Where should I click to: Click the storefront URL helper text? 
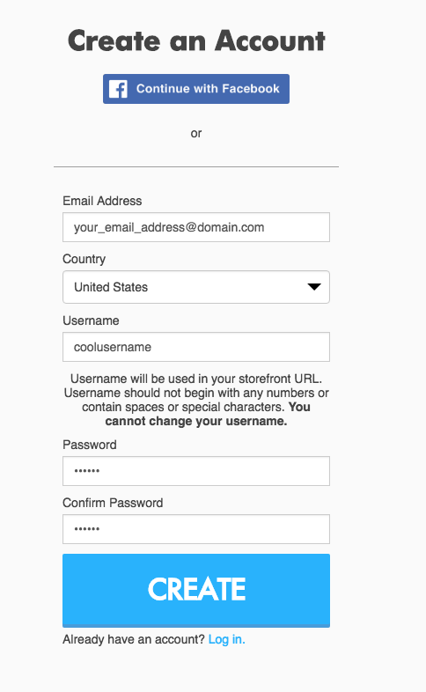[x=196, y=379]
